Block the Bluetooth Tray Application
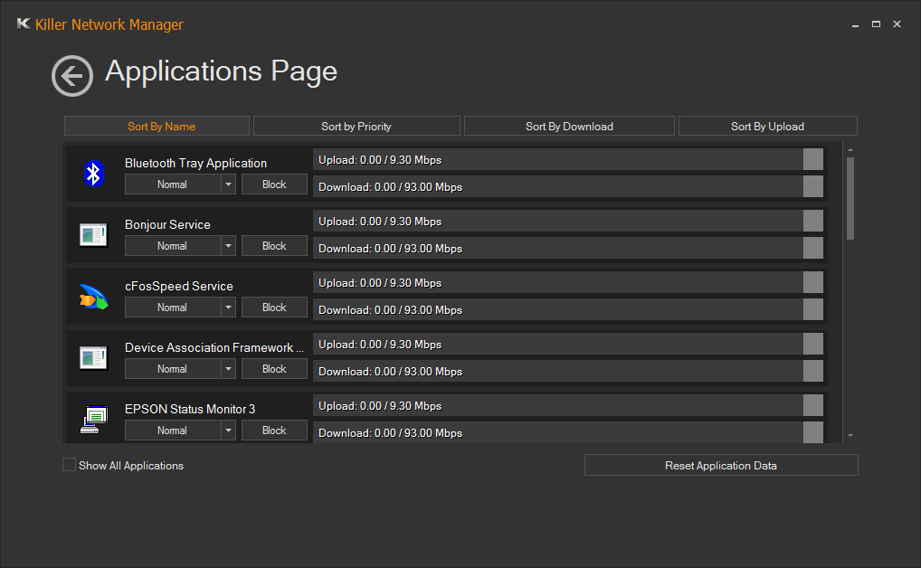 pyautogui.click(x=274, y=185)
